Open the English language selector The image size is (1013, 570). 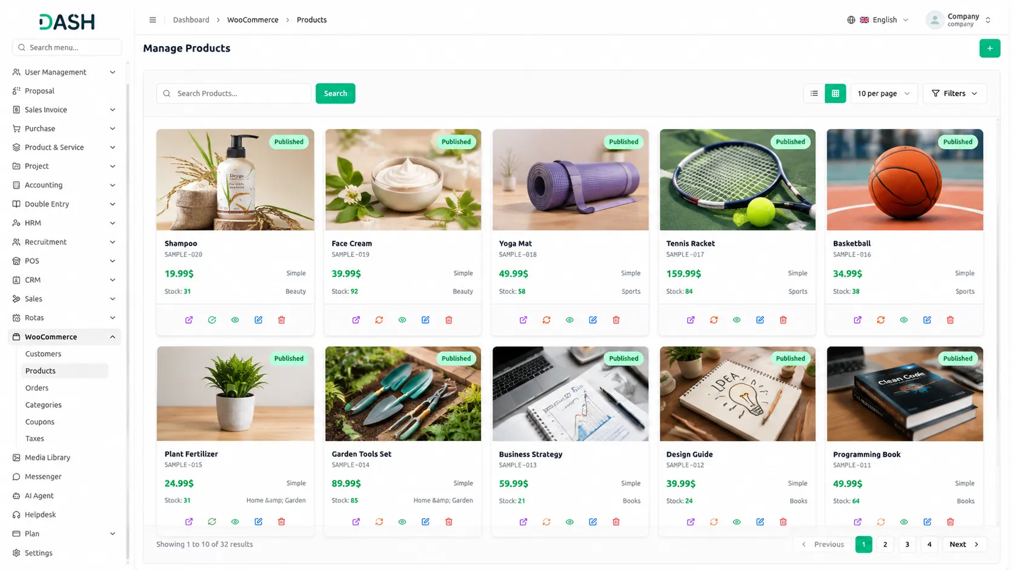[878, 20]
